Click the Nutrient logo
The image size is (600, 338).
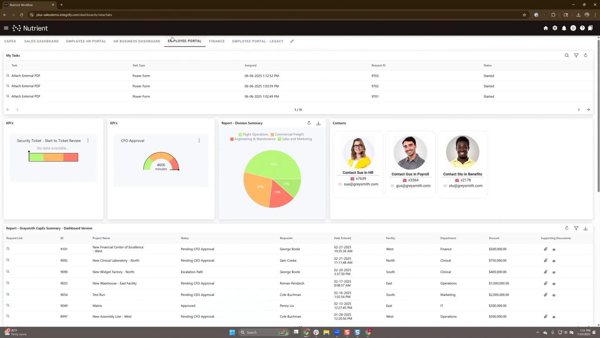pos(30,28)
